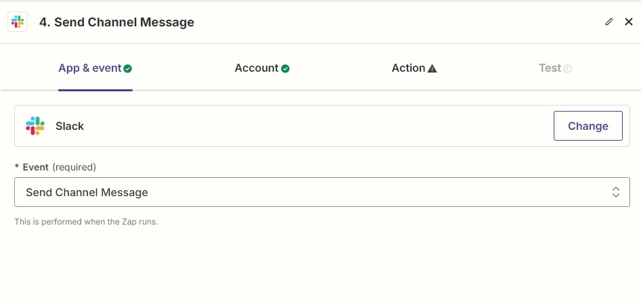Image resolution: width=641 pixels, height=303 pixels.
Task: Click the Slack icon in app row
Action: [x=35, y=126]
